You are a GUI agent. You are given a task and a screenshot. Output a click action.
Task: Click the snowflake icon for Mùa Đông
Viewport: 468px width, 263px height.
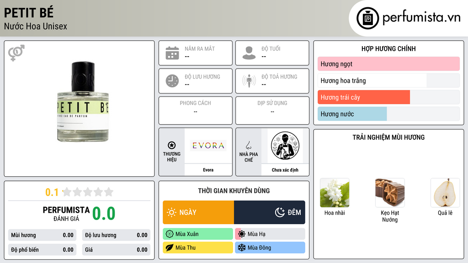pos(242,248)
